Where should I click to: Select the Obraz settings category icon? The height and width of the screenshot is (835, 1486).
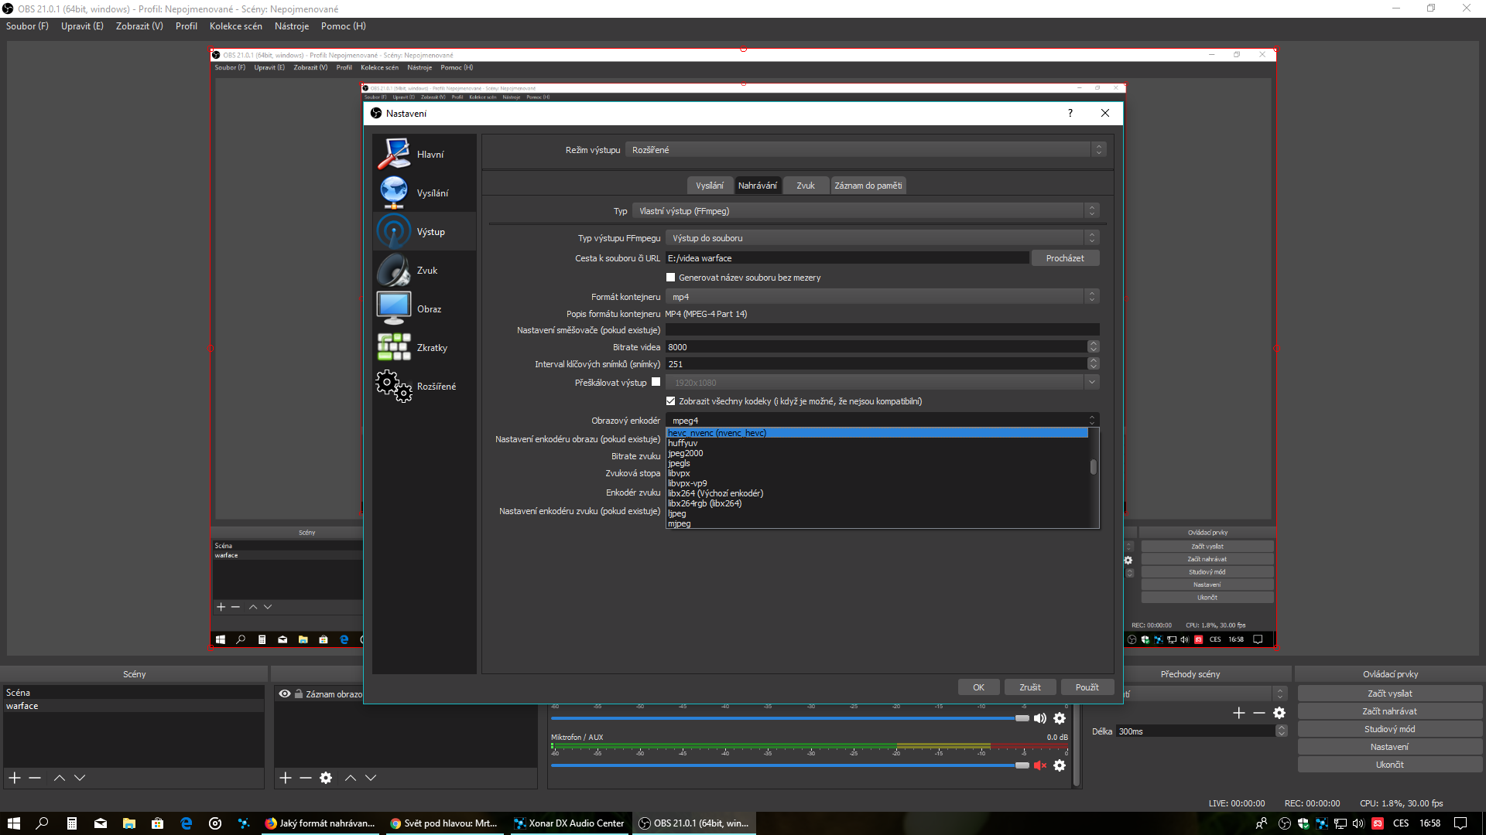pyautogui.click(x=394, y=308)
